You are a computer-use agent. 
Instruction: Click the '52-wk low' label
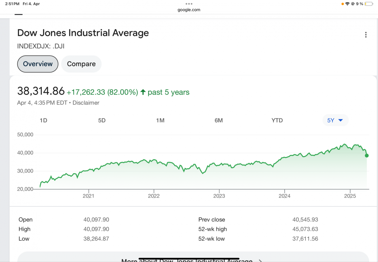(x=212, y=239)
